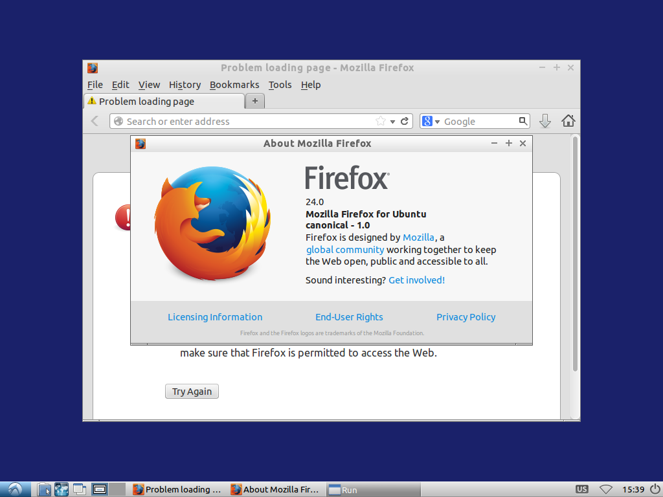Viewport: 663px width, 497px height.
Task: Bookmark this page with the star icon
Action: pyautogui.click(x=381, y=121)
